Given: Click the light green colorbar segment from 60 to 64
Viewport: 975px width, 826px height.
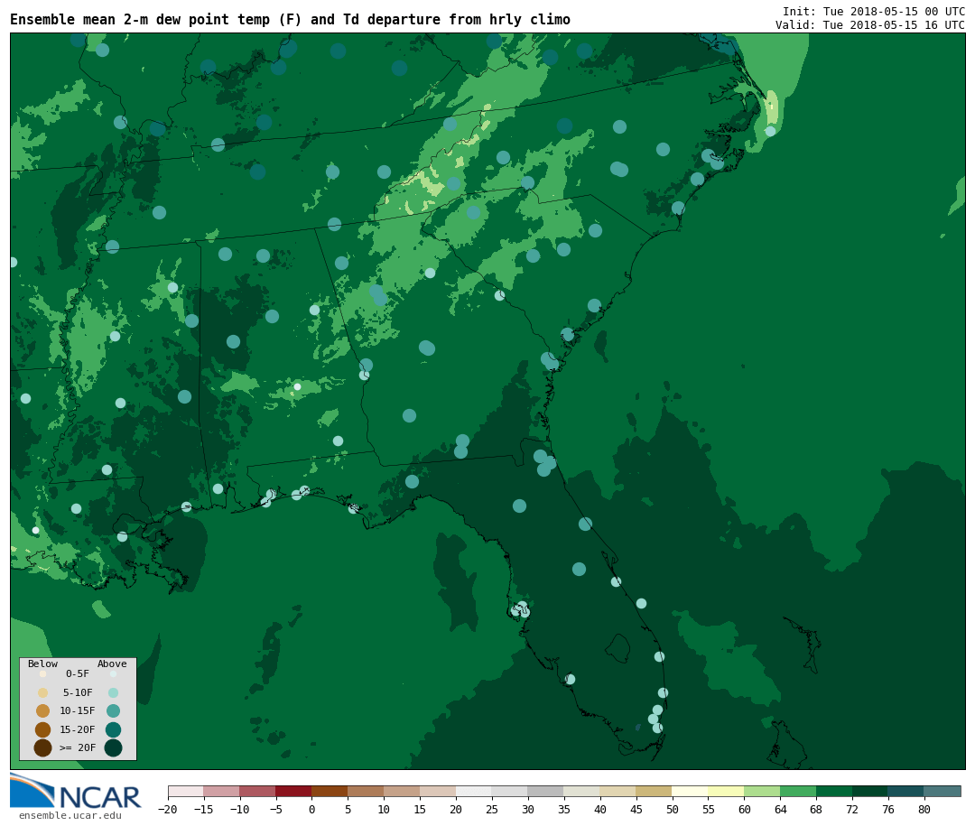Looking at the screenshot, I should click(x=763, y=791).
